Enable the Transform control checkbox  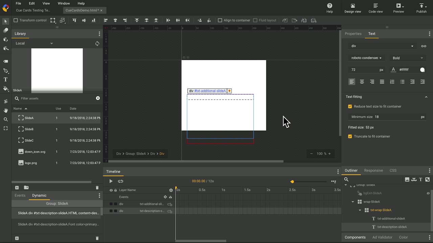point(16,20)
